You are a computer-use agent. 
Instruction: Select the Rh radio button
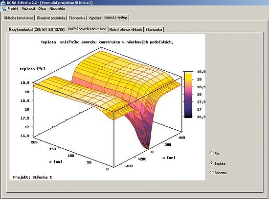[x=211, y=153]
